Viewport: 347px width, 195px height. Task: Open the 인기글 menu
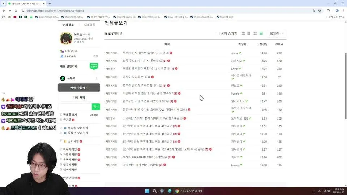point(67,120)
